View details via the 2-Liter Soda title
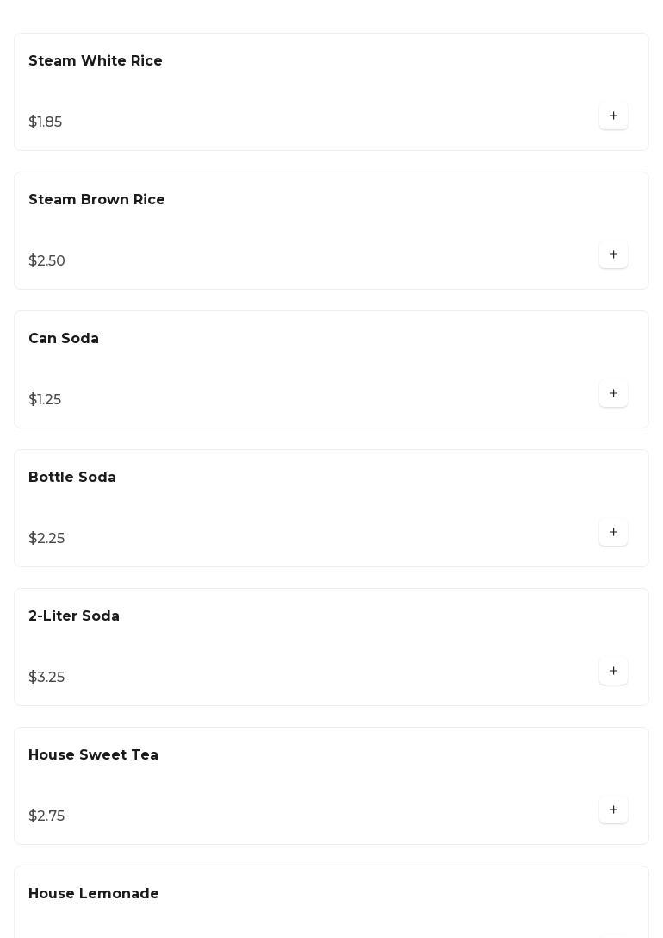The width and height of the screenshot is (663, 938). [x=74, y=616]
